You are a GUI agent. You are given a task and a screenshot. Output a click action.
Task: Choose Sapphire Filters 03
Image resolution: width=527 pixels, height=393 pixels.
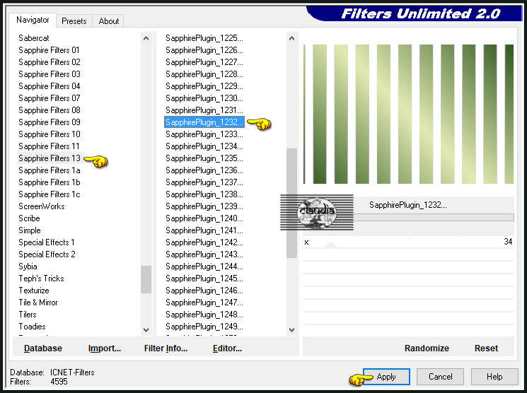point(50,74)
